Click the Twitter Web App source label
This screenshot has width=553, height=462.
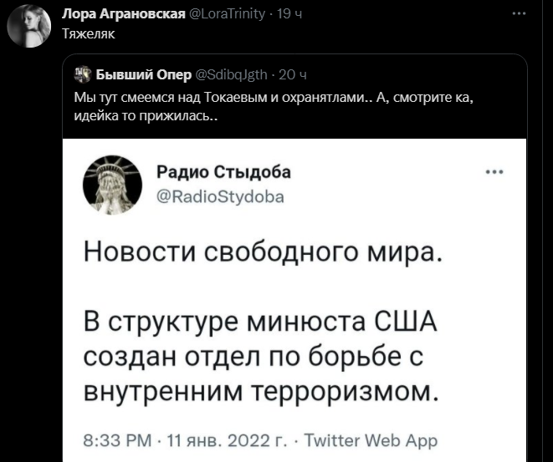pos(371,441)
